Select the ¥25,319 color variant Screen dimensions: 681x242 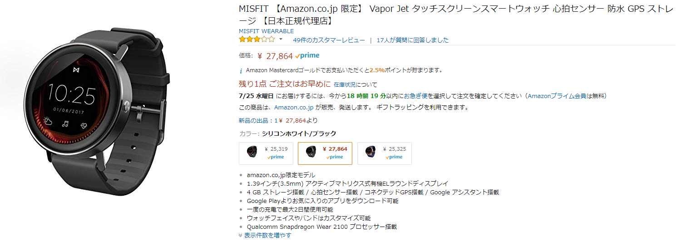click(266, 153)
